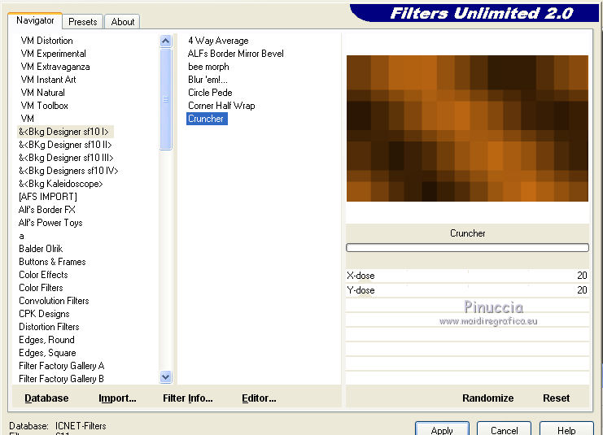The height and width of the screenshot is (435, 603).
Task: Adjust the Y-dose slider
Action: (x=467, y=290)
